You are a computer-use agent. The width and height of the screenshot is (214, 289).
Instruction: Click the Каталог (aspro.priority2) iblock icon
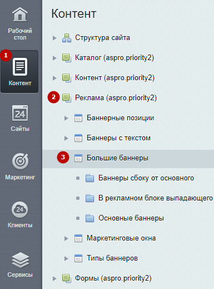click(67, 58)
